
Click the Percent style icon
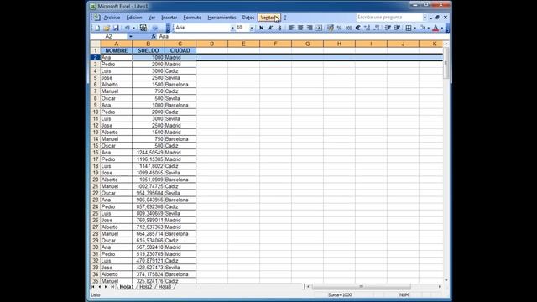point(339,28)
